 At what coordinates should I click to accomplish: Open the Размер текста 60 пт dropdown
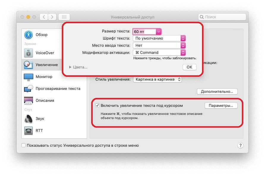(147, 32)
